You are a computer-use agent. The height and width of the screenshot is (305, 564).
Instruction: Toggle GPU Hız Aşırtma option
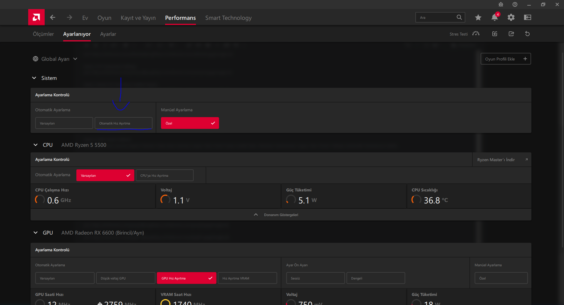(x=187, y=278)
